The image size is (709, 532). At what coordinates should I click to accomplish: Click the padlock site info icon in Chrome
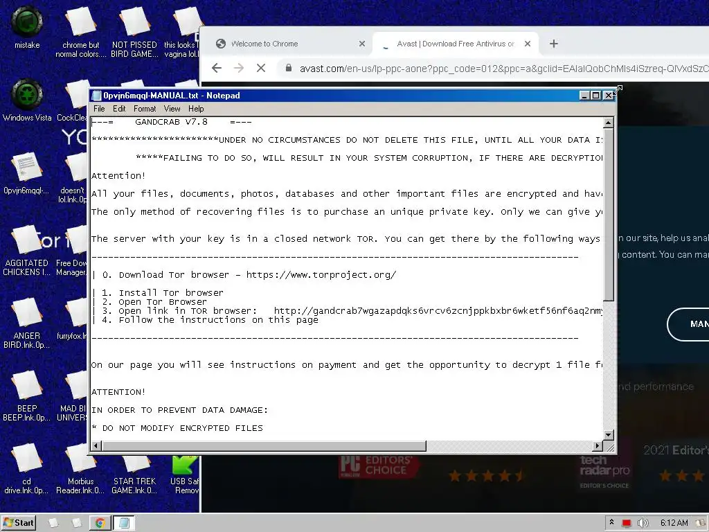288,69
